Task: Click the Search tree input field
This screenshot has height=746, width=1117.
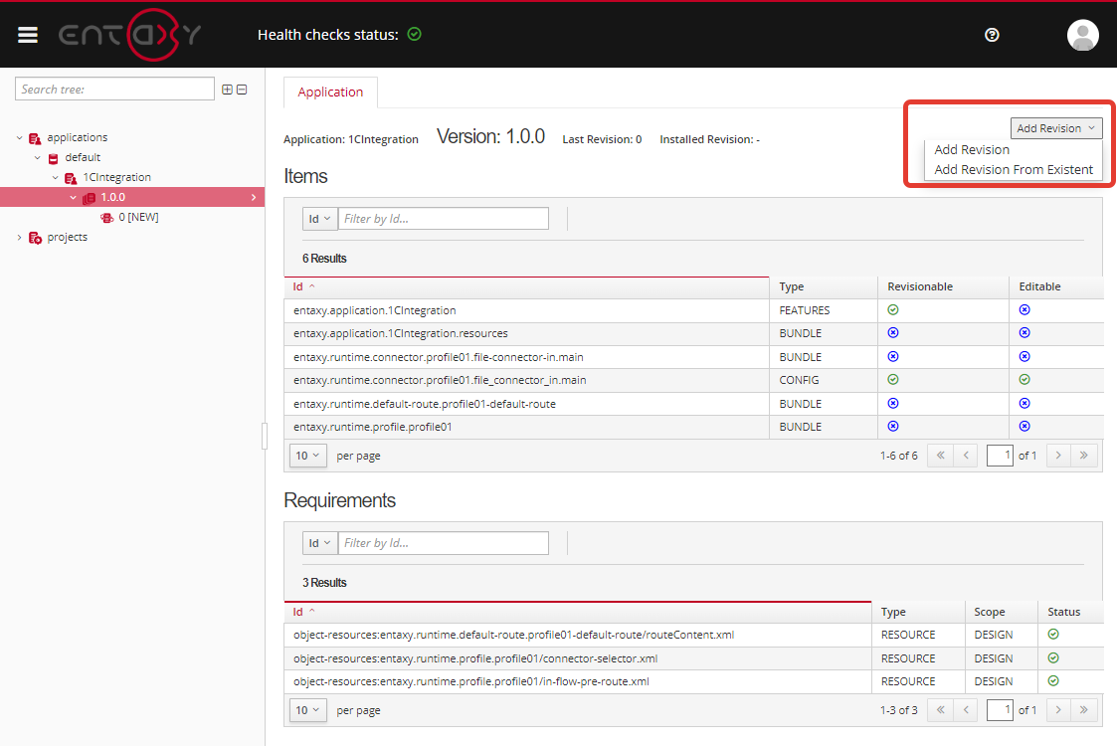Action: (x=114, y=90)
